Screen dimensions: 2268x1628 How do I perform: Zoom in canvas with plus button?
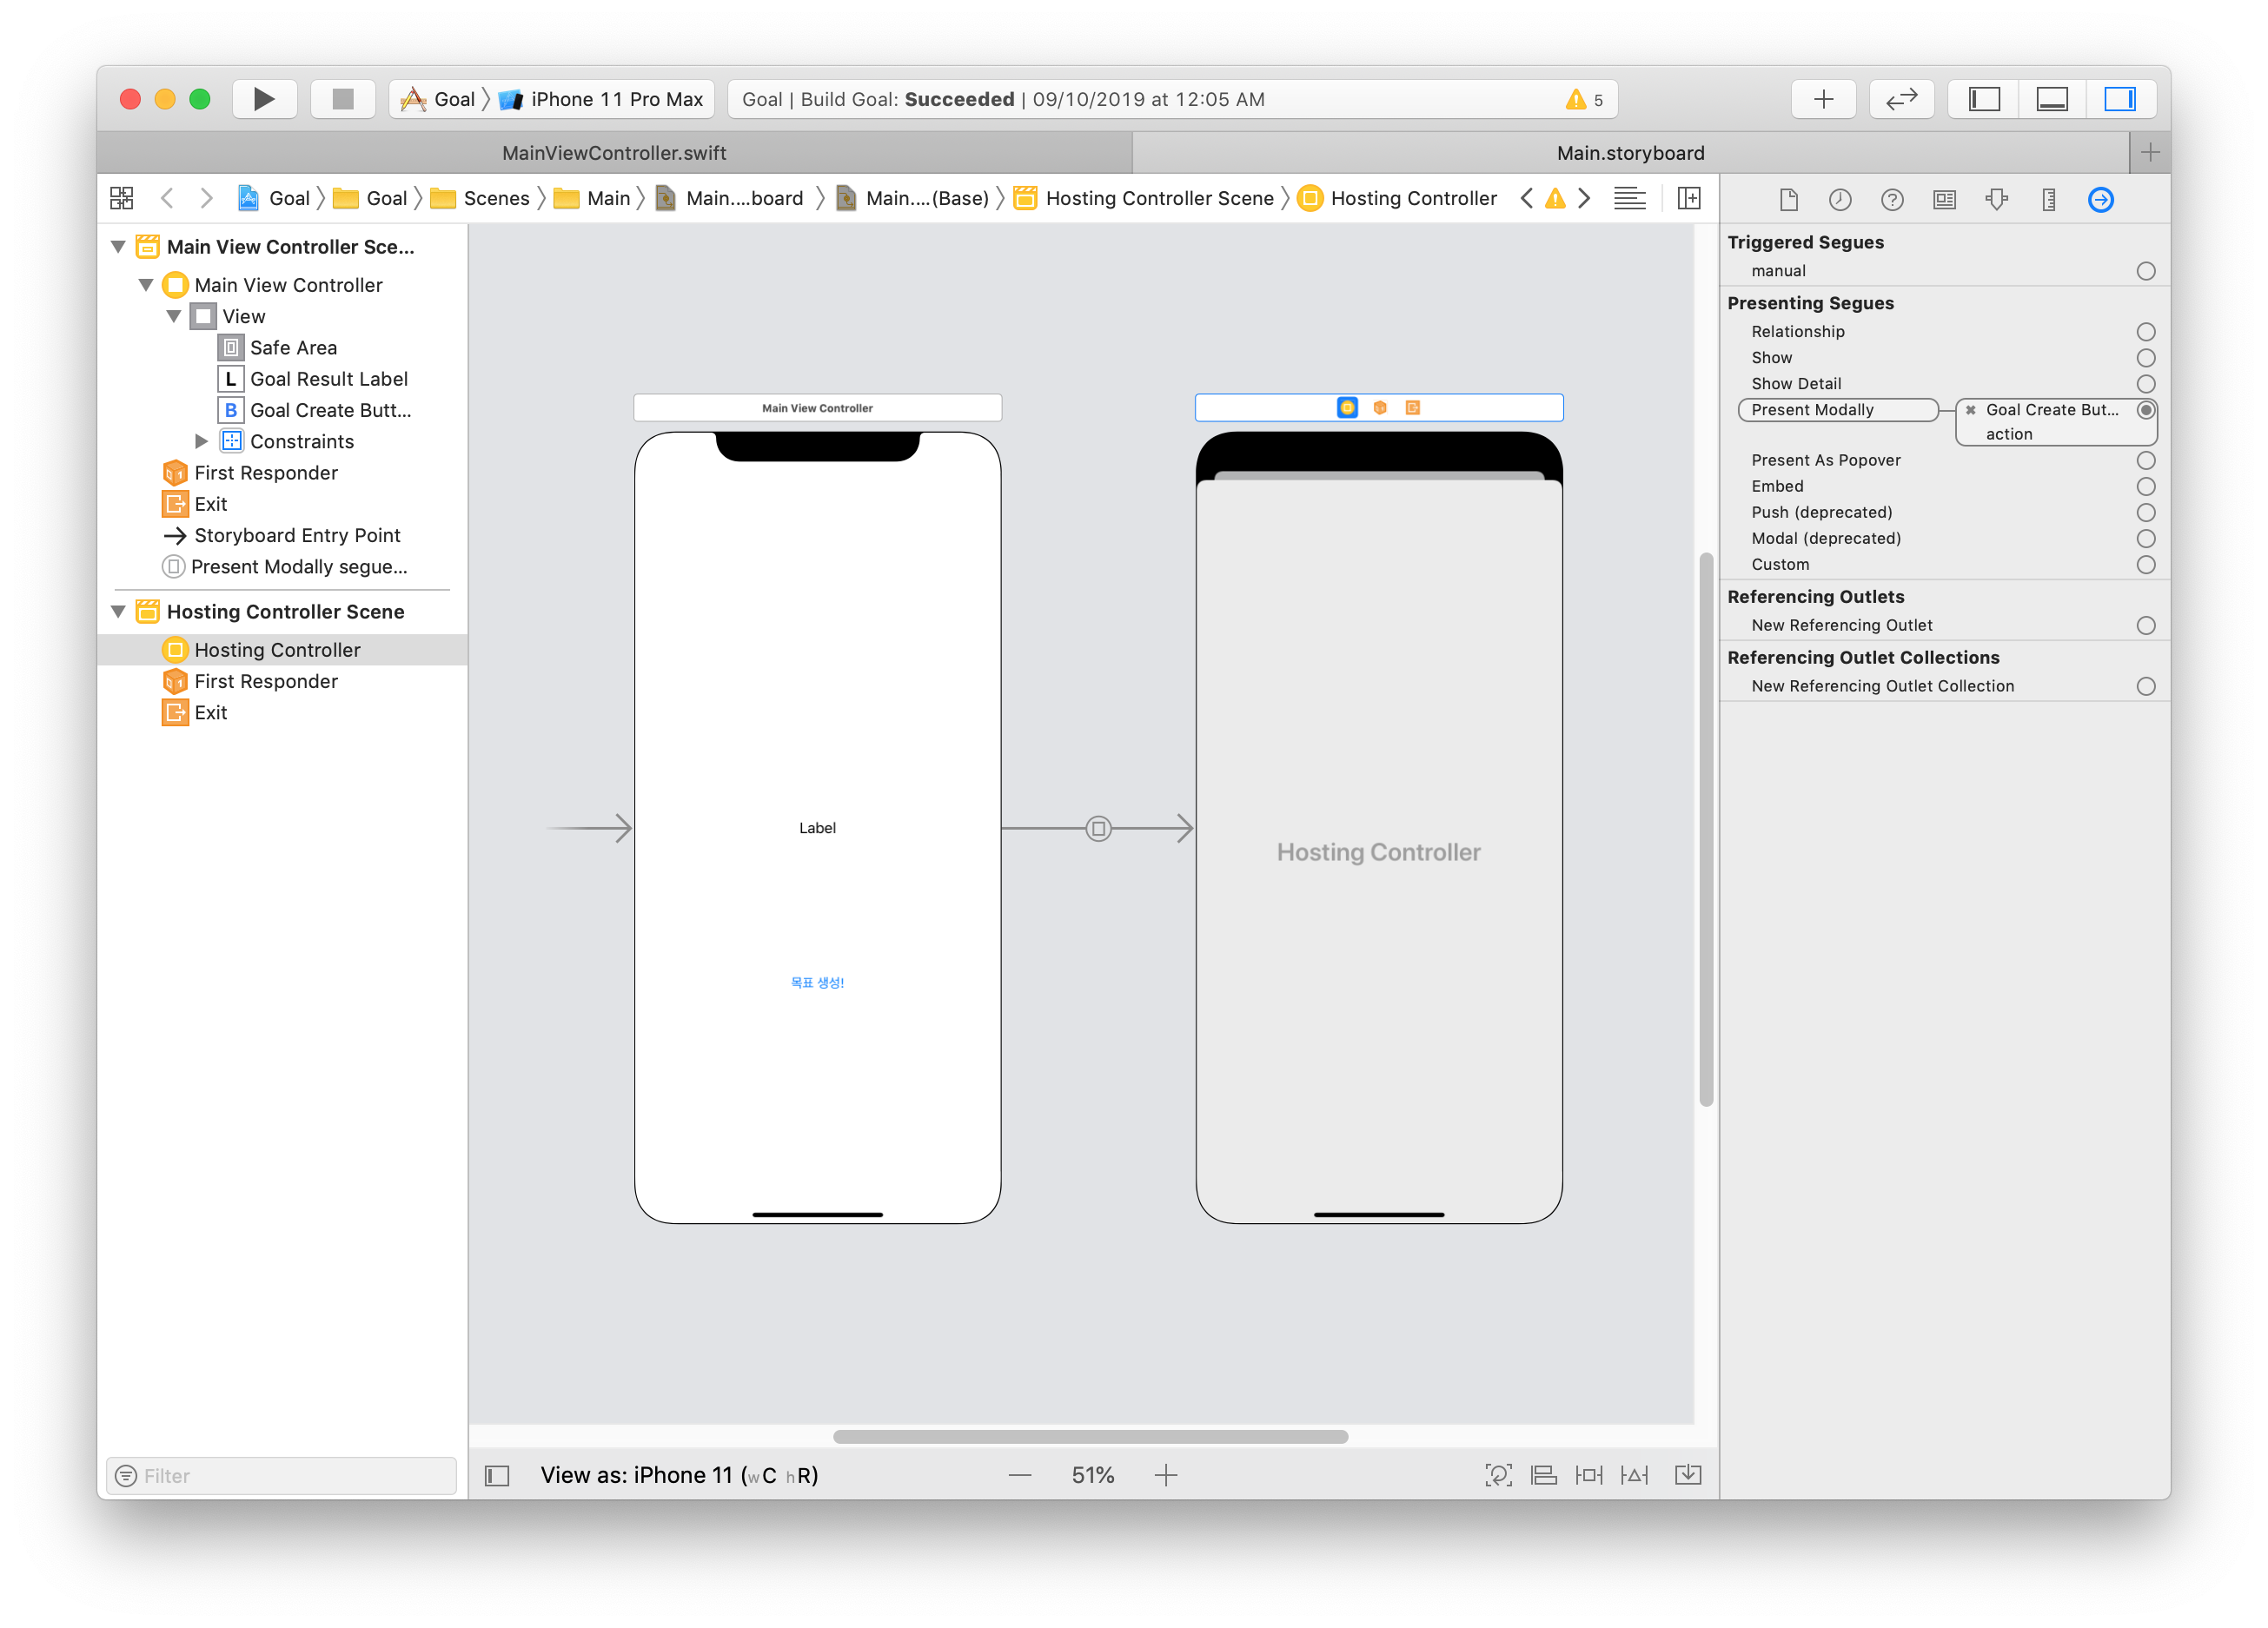[1166, 1476]
